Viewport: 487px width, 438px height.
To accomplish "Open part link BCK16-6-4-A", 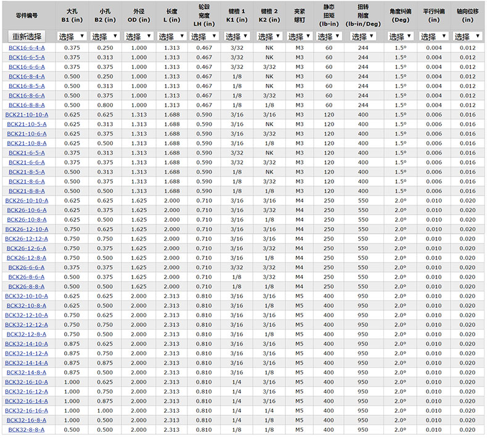I will point(27,48).
